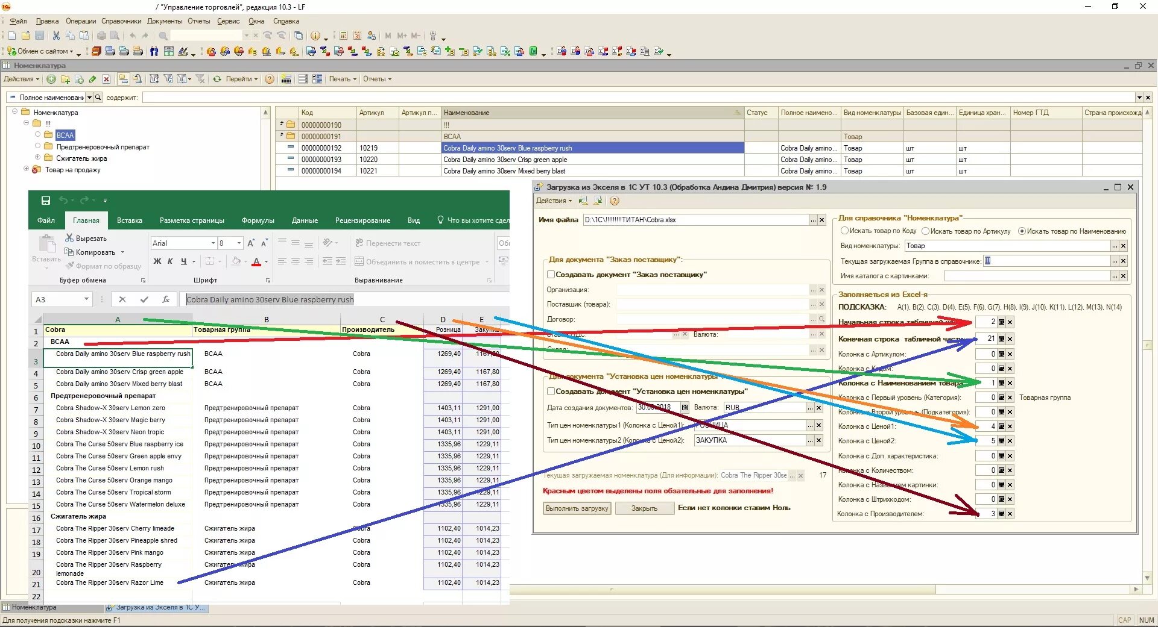The image size is (1158, 627).
Task: Click the Cut scissors icon in 1C toolbar
Action: coord(56,36)
